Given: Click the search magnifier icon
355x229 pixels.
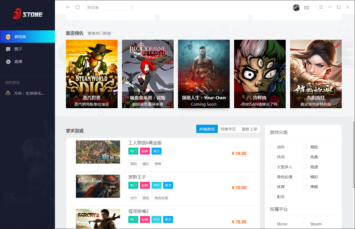Looking at the screenshot, I should [132, 7].
